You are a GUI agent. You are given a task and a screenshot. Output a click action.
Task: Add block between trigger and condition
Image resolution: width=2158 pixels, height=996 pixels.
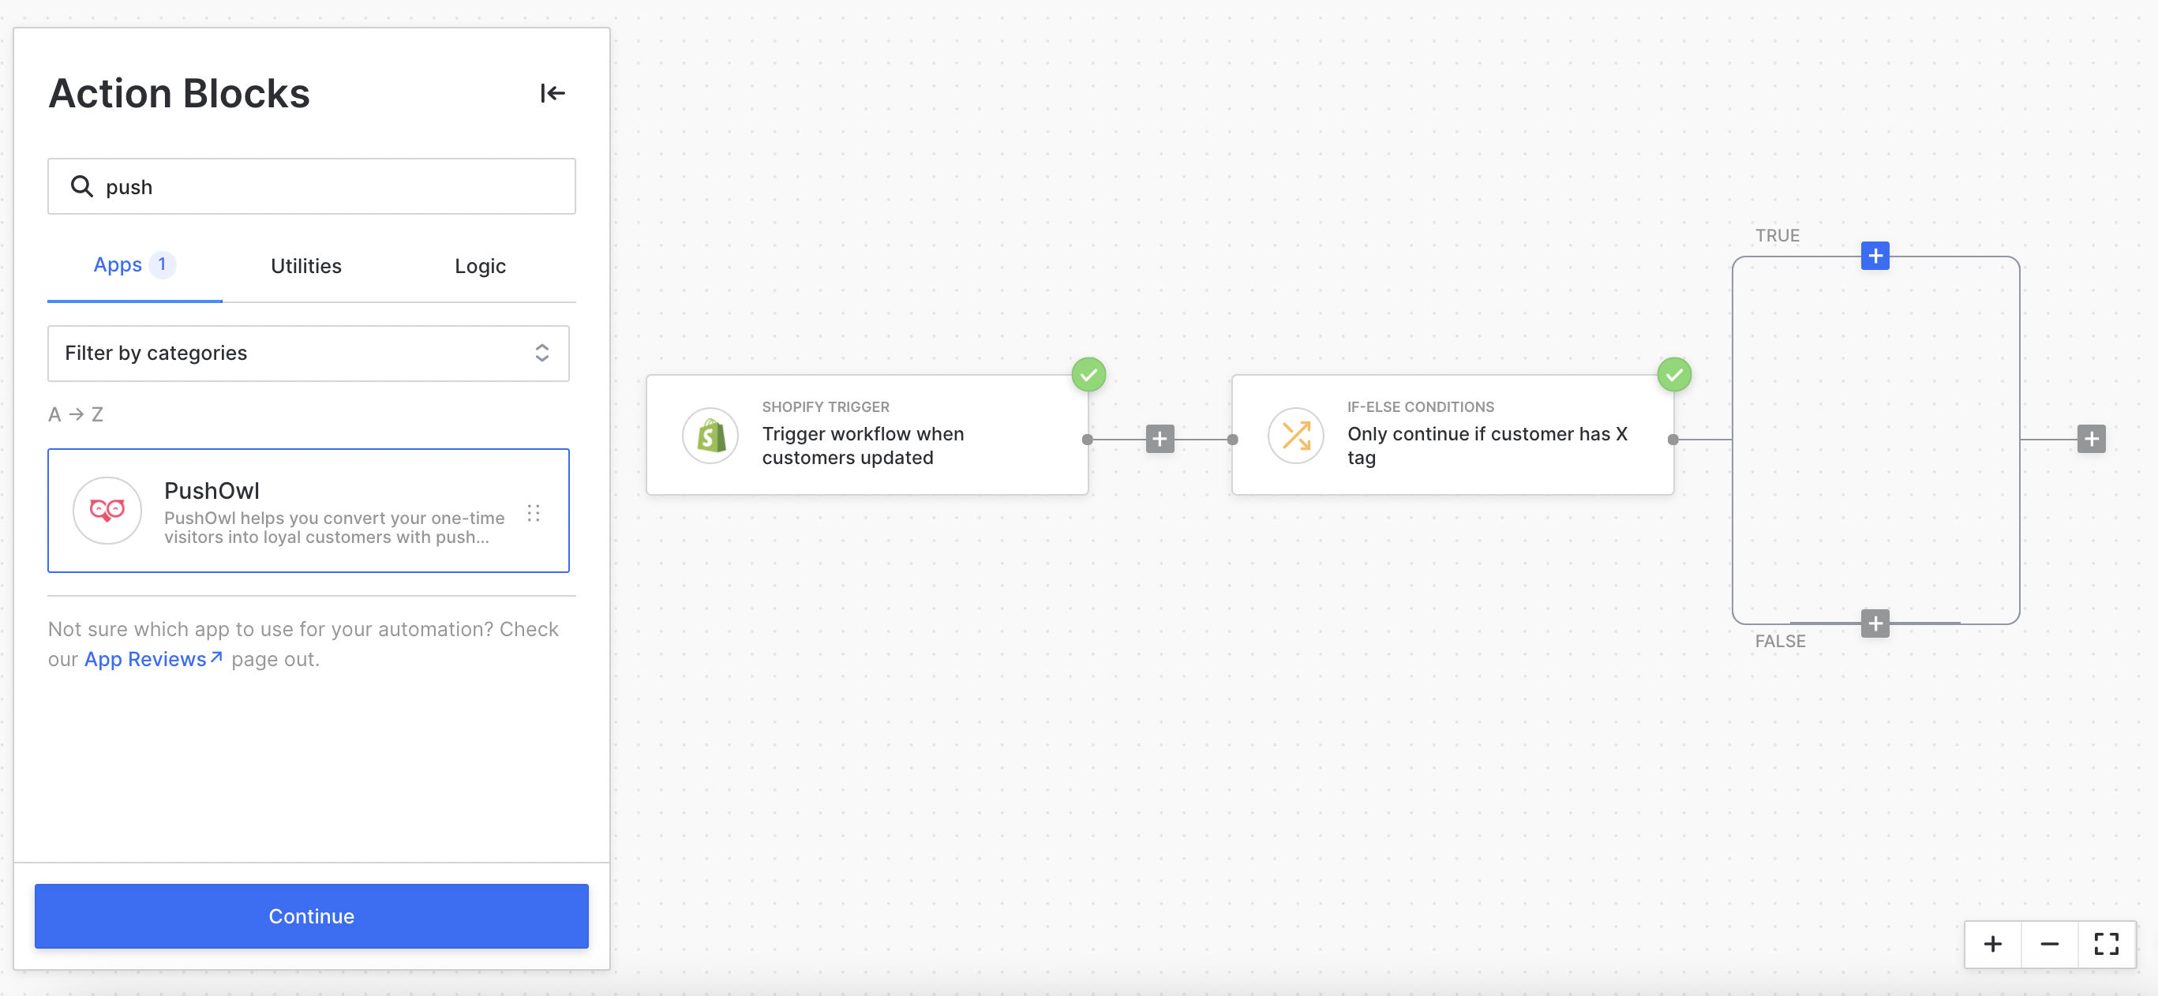click(x=1160, y=439)
